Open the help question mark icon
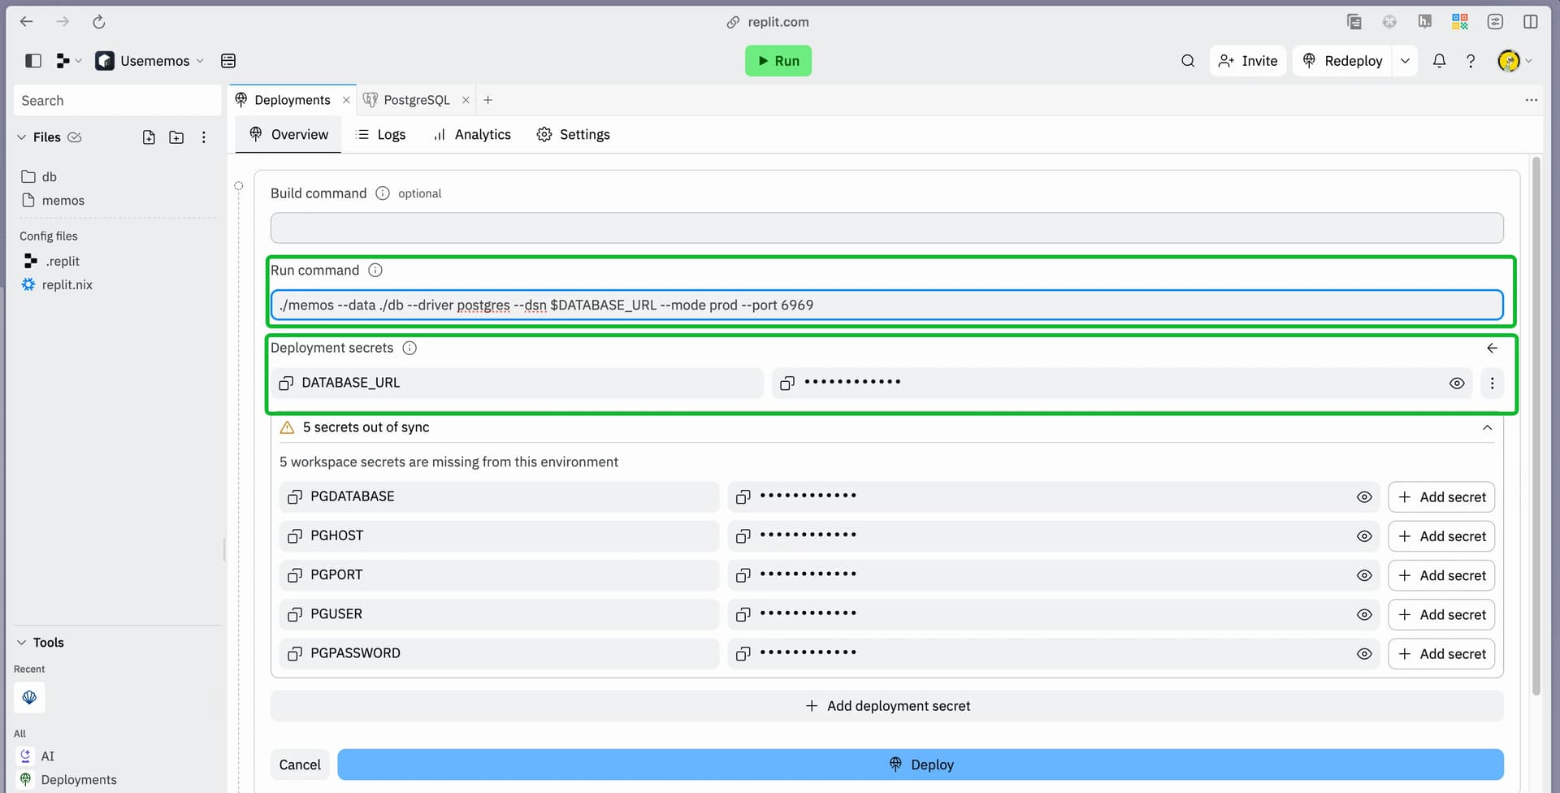Image resolution: width=1560 pixels, height=793 pixels. click(x=1471, y=61)
